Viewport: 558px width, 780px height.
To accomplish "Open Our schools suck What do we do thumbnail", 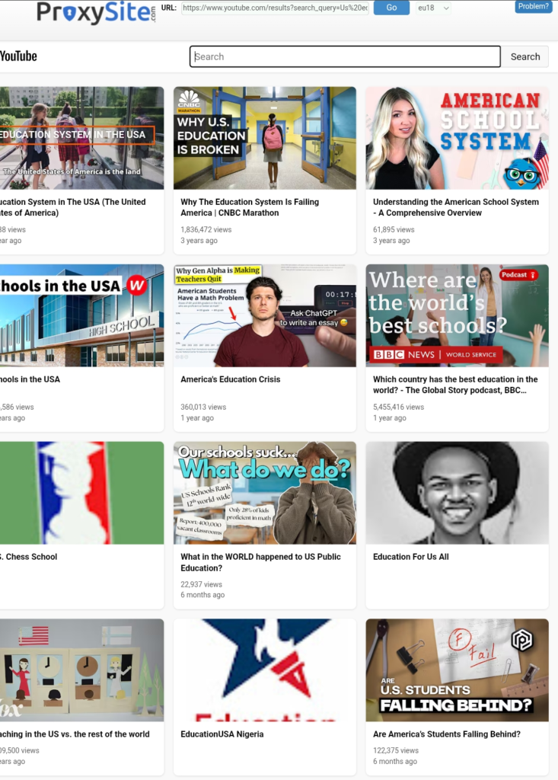I will pos(265,493).
